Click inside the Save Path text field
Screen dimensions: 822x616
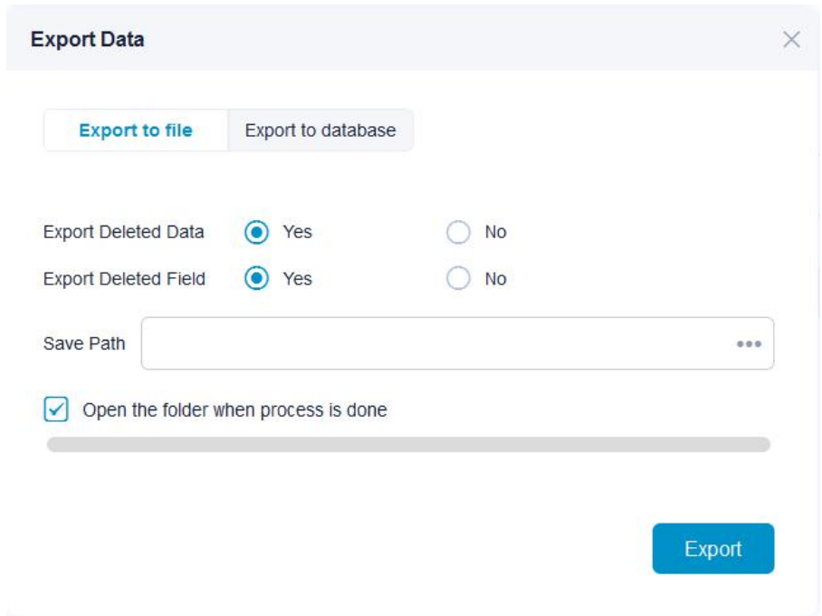[x=435, y=344]
